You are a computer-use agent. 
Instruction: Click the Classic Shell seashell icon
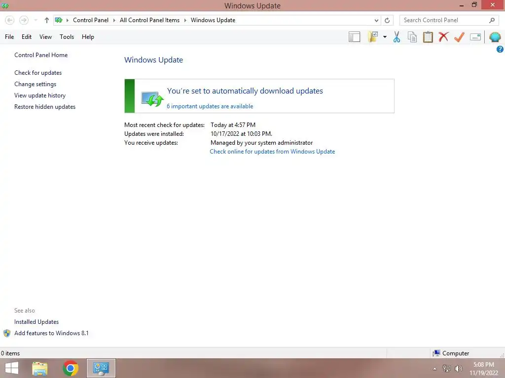[495, 37]
